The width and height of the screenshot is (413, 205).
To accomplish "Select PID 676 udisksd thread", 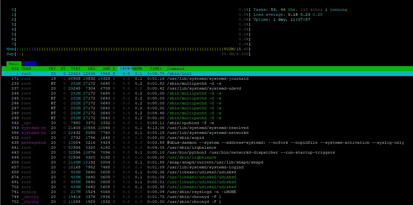I will (207, 177).
